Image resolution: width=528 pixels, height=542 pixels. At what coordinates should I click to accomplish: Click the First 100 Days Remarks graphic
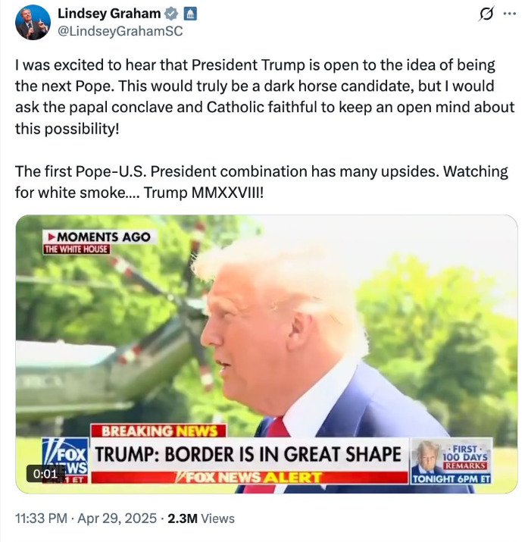451,461
